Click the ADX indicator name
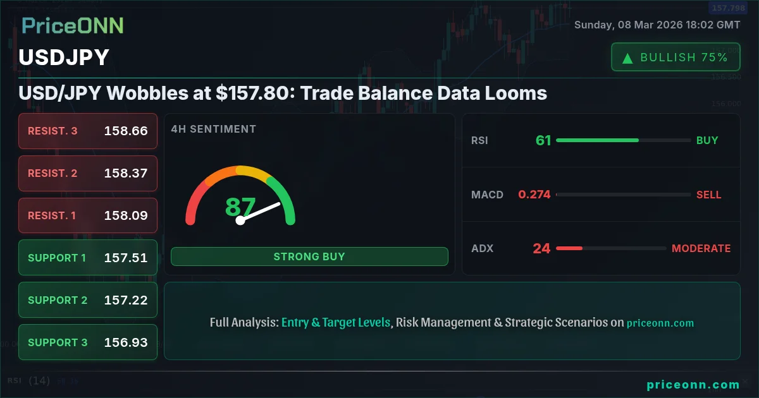 [482, 248]
